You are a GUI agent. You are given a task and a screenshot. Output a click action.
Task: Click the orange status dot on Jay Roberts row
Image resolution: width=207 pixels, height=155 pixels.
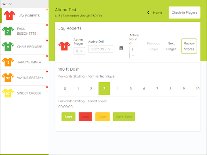[47, 9]
